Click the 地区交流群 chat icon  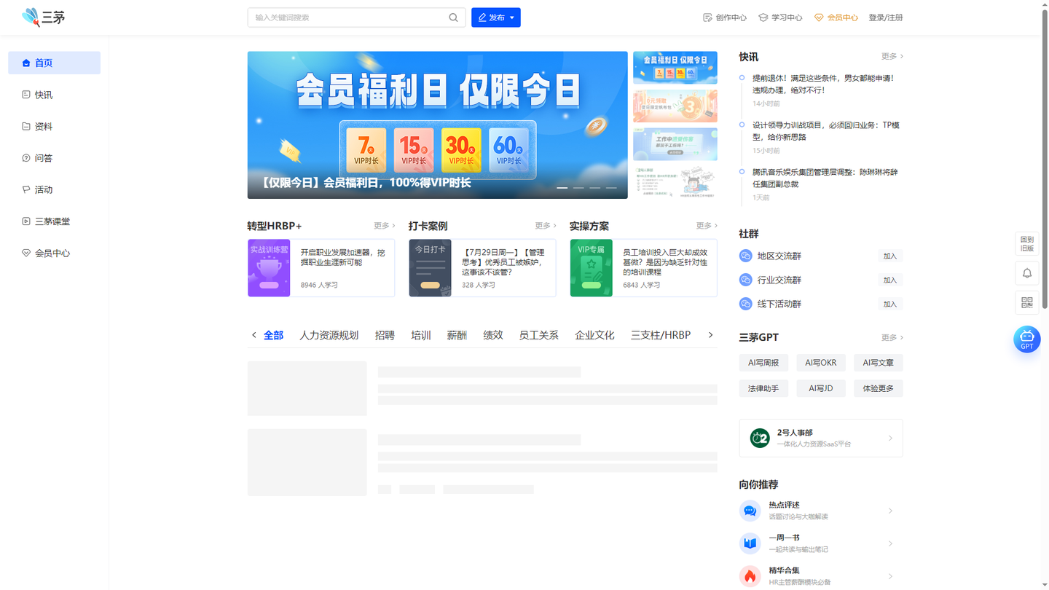(745, 256)
